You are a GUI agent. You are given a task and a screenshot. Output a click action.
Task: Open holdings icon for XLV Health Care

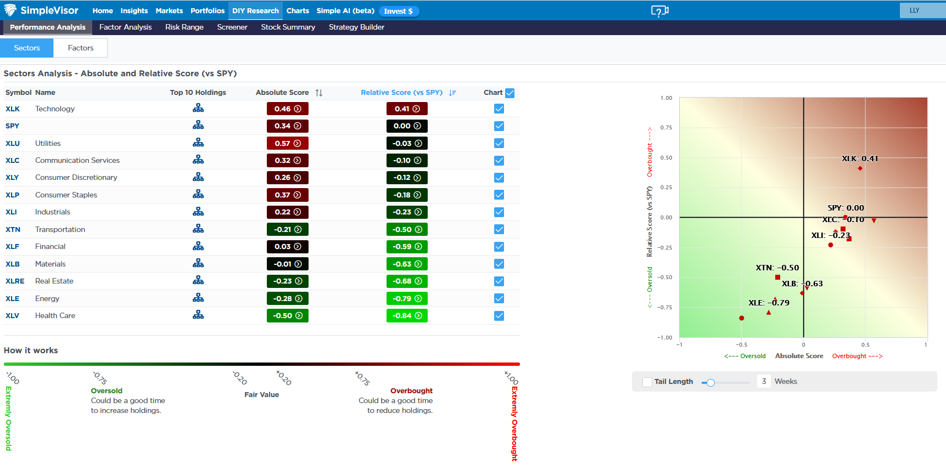coord(198,315)
